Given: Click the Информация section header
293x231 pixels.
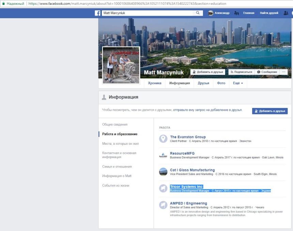Looking at the screenshot, I should click(124, 97).
